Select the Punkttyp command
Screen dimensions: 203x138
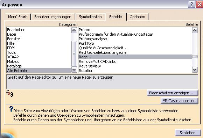tap(135, 43)
